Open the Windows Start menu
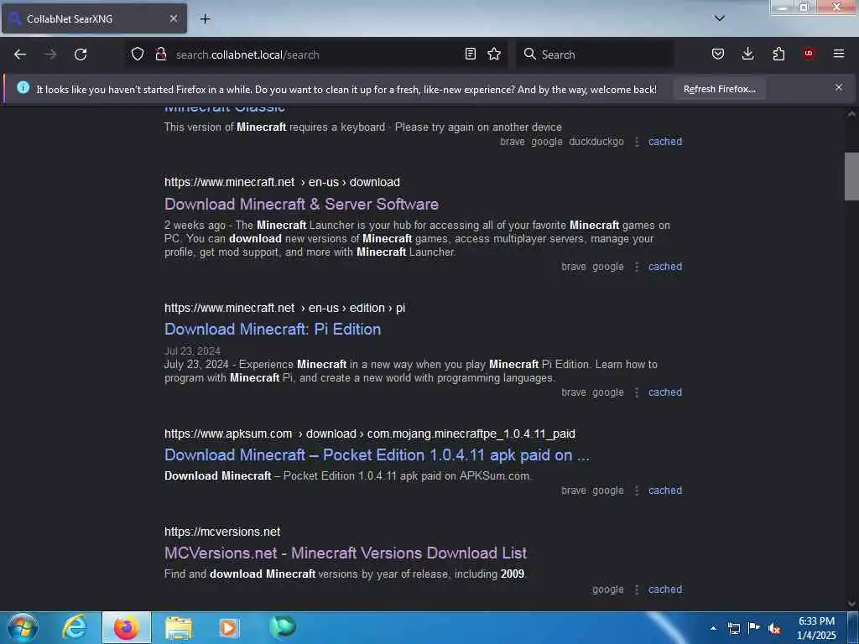Viewport: 859px width, 644px height. 23,627
